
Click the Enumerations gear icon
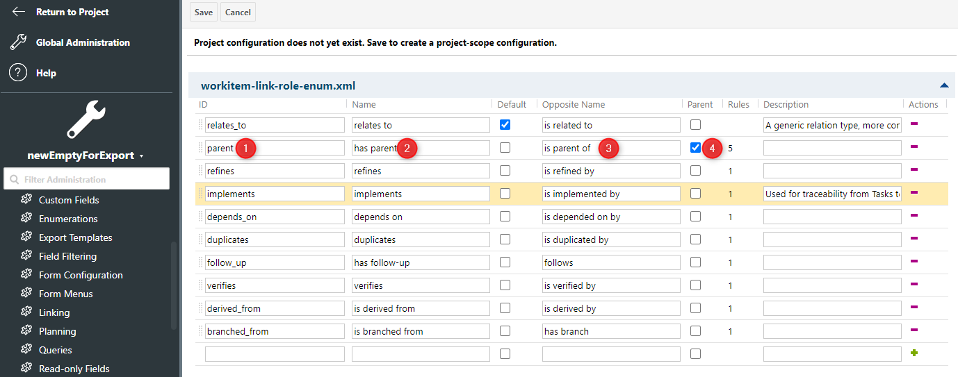[x=26, y=219]
